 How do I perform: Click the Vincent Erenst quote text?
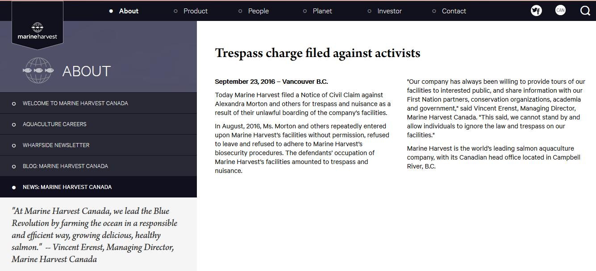(94, 235)
